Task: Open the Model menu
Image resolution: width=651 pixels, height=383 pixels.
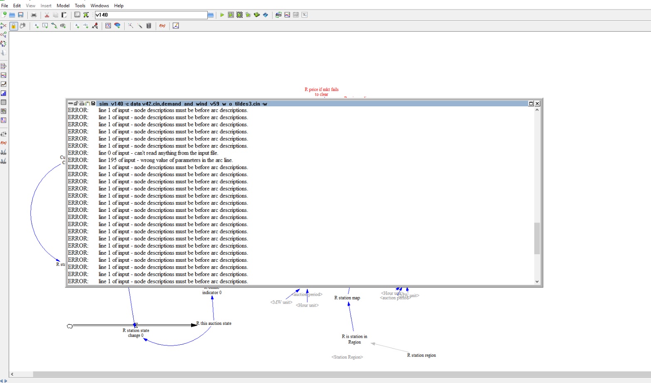Action: [x=63, y=6]
